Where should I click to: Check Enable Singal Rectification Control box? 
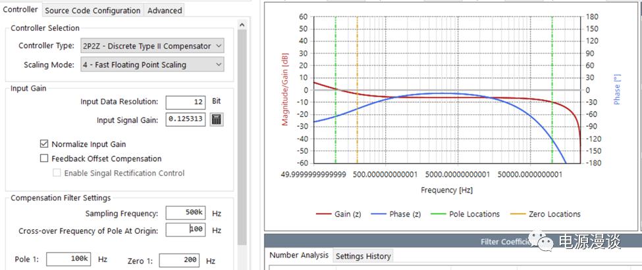[57, 173]
